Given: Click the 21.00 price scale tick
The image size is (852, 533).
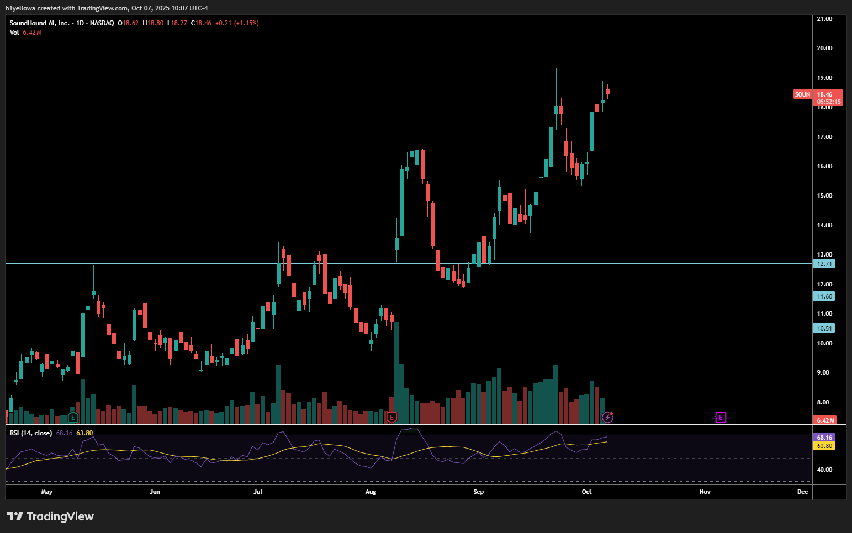Looking at the screenshot, I should pos(824,19).
